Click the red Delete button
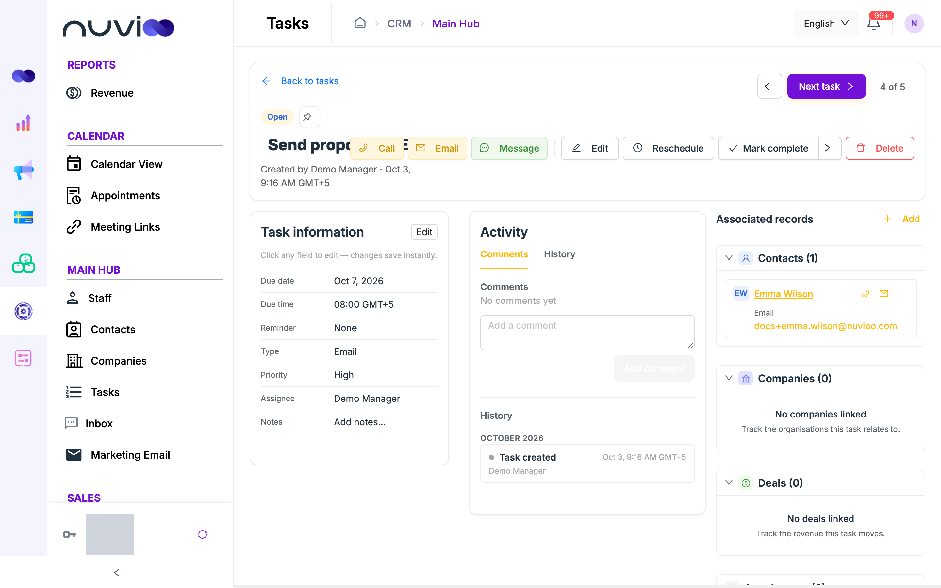This screenshot has height=588, width=941. (880, 148)
